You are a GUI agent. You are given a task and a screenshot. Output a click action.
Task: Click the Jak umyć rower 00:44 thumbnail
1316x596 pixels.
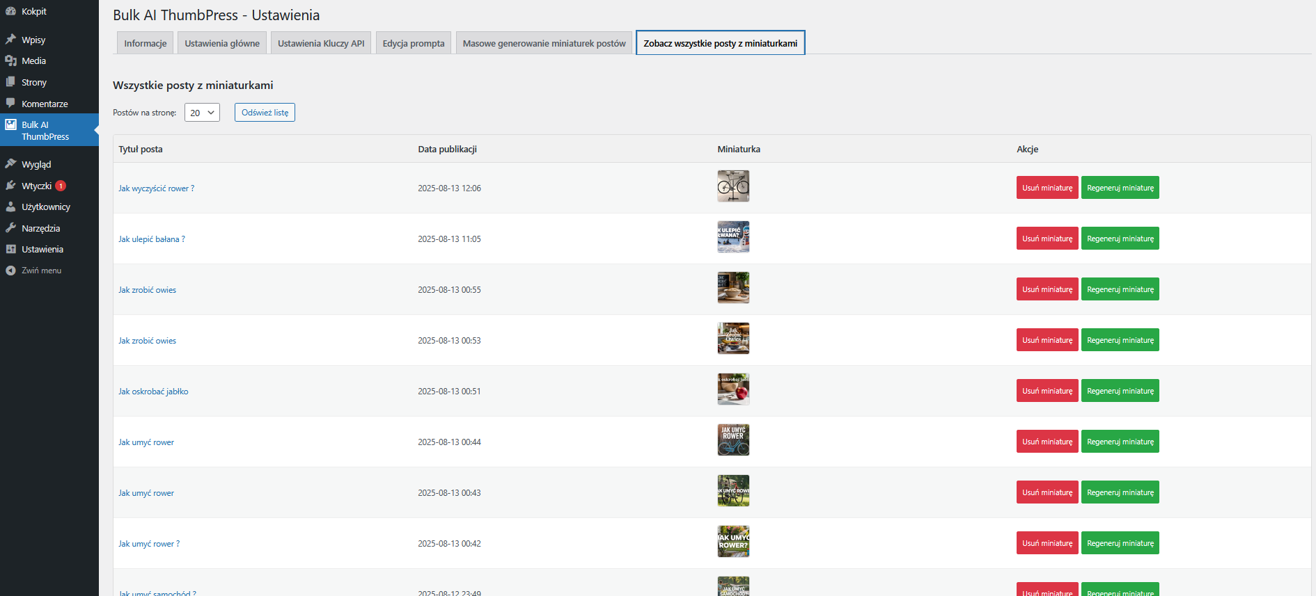(733, 440)
